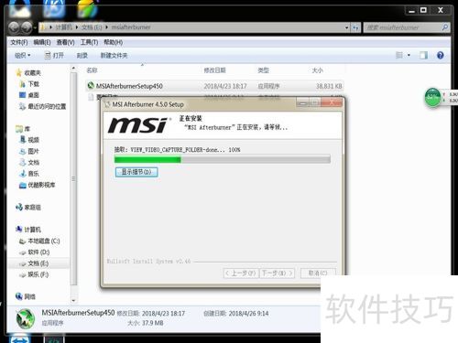Image resolution: width=458 pixels, height=343 pixels.
Task: Click the 刻录 (Burn) toolbar button
Action: coord(82,56)
